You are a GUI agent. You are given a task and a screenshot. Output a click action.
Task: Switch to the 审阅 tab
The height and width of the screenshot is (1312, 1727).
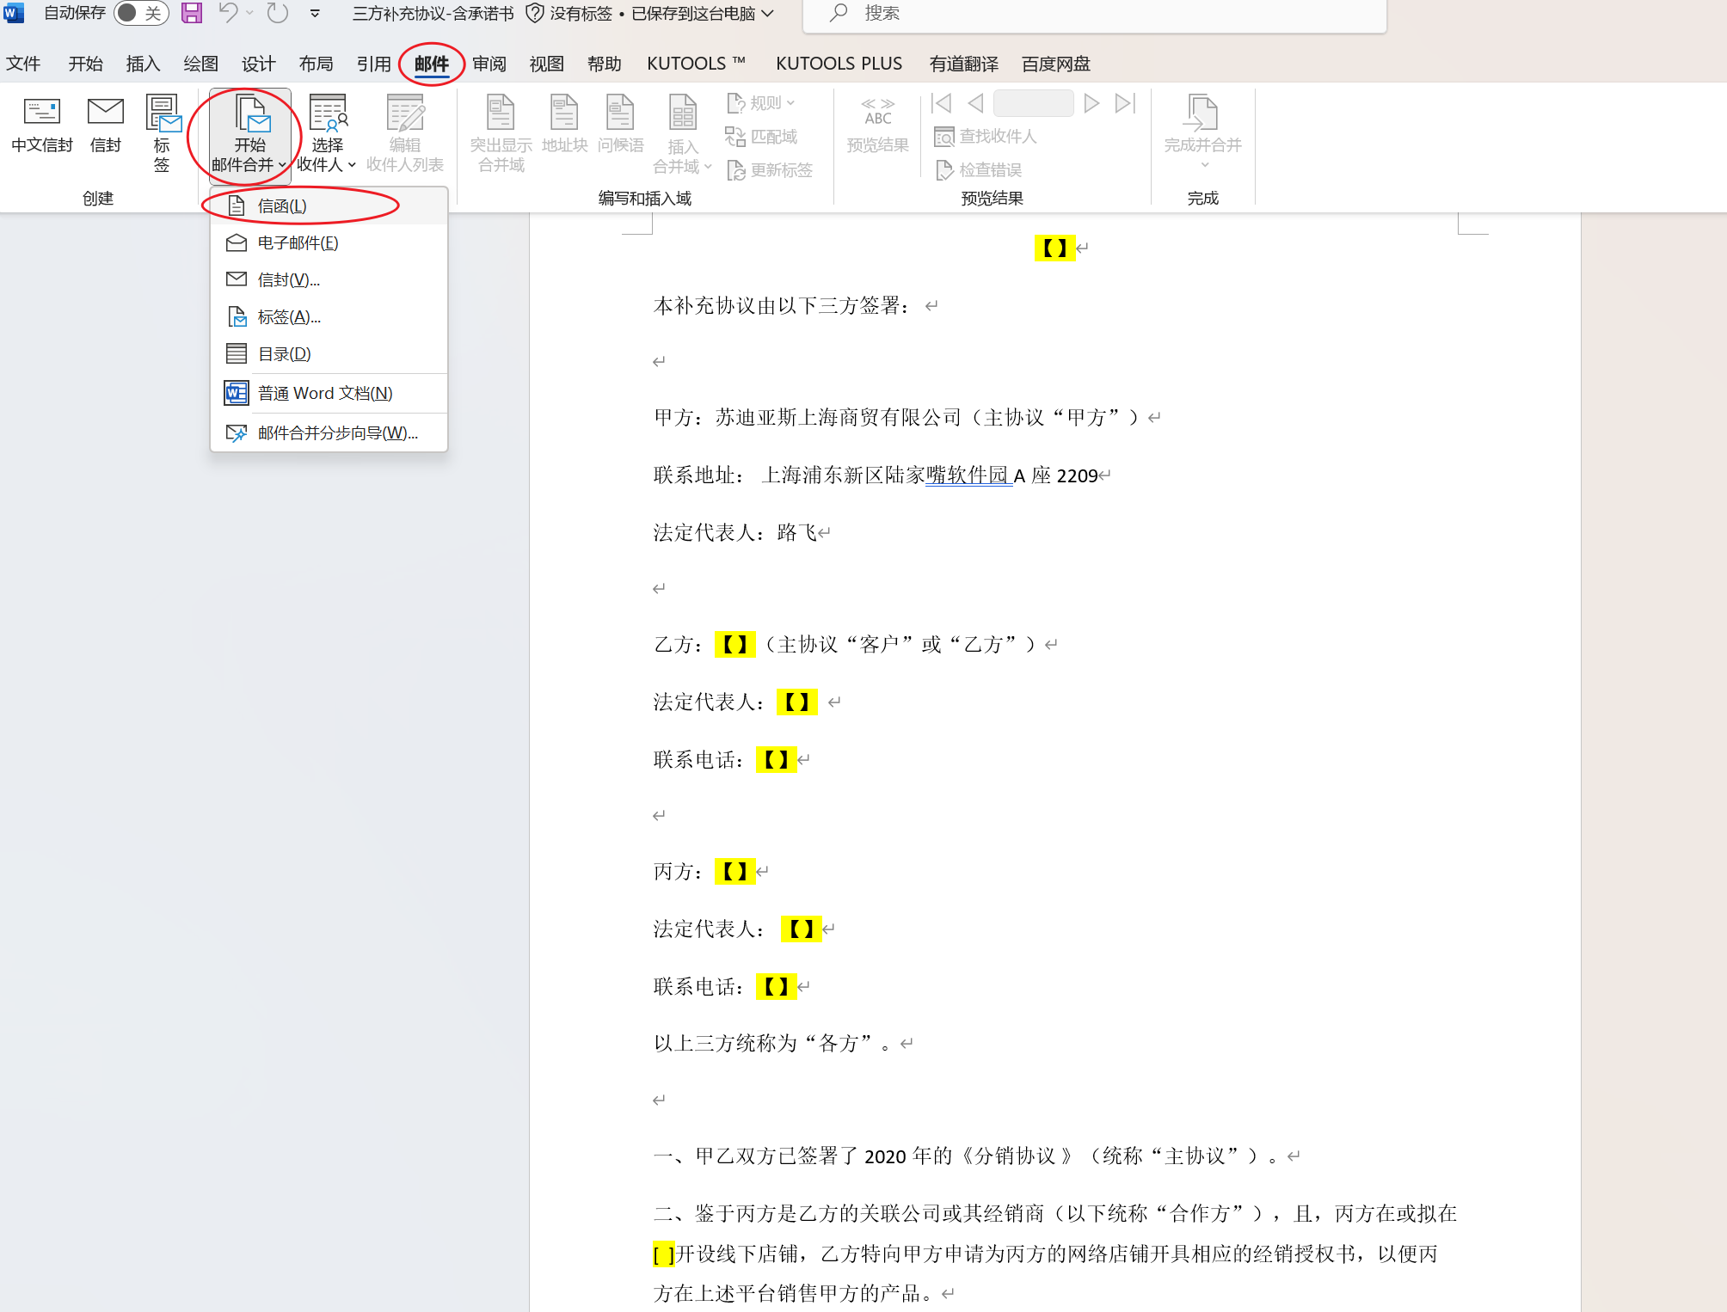(489, 64)
